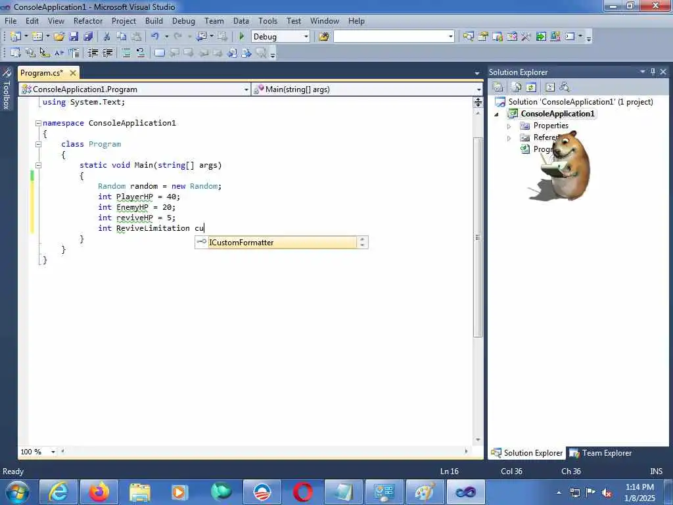Open the Command Window toolbar icon
The width and height of the screenshot is (673, 505).
coord(570,37)
